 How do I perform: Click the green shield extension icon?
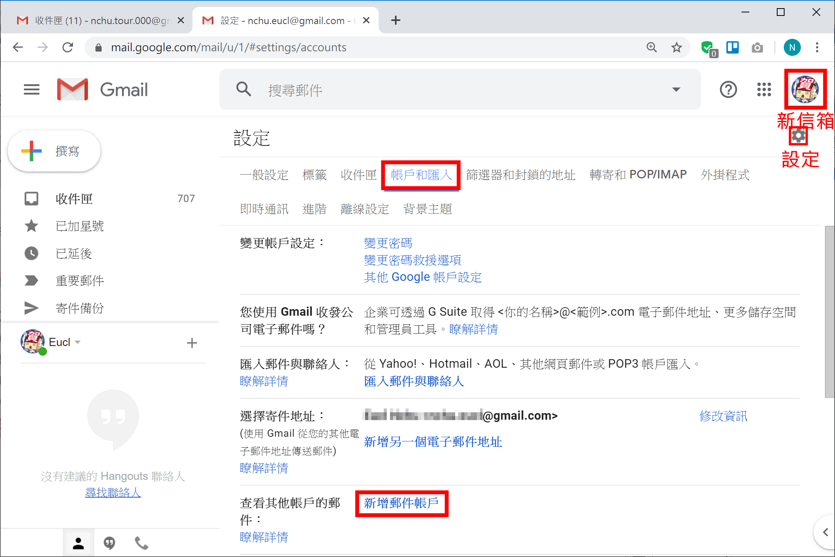tap(709, 48)
